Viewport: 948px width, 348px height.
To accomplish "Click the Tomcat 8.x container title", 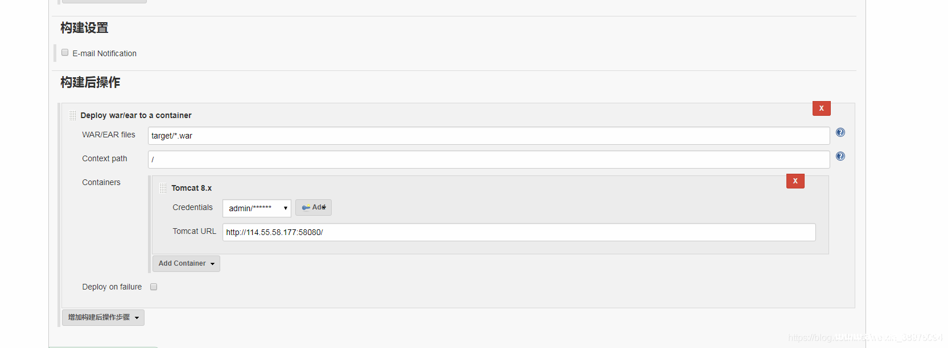I will coord(192,188).
